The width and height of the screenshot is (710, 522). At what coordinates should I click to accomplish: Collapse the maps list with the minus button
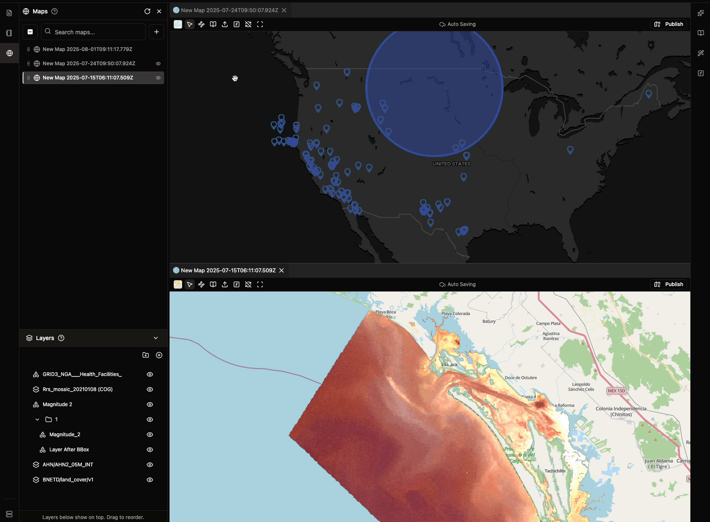(x=30, y=31)
